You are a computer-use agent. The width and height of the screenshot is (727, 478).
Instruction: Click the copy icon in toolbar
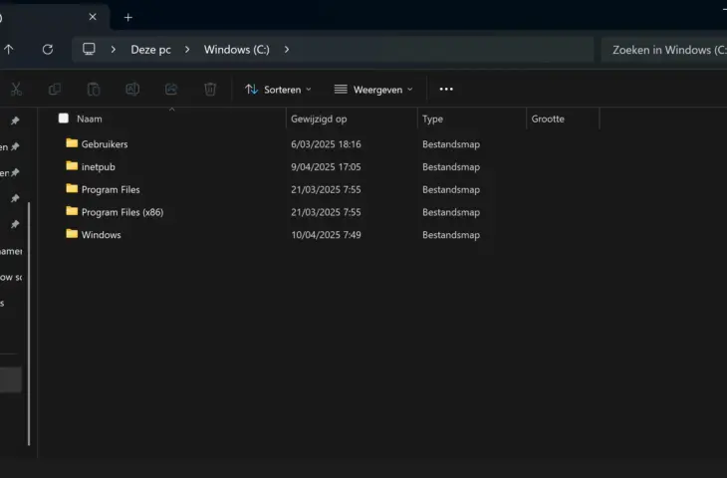(x=55, y=89)
